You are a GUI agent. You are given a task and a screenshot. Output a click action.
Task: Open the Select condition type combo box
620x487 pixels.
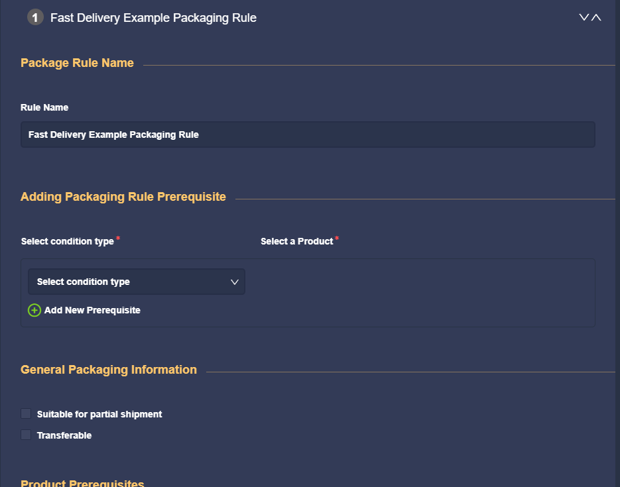[x=137, y=282]
